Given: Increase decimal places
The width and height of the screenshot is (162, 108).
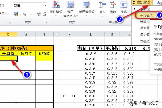Looking at the screenshot, I should [39, 14].
